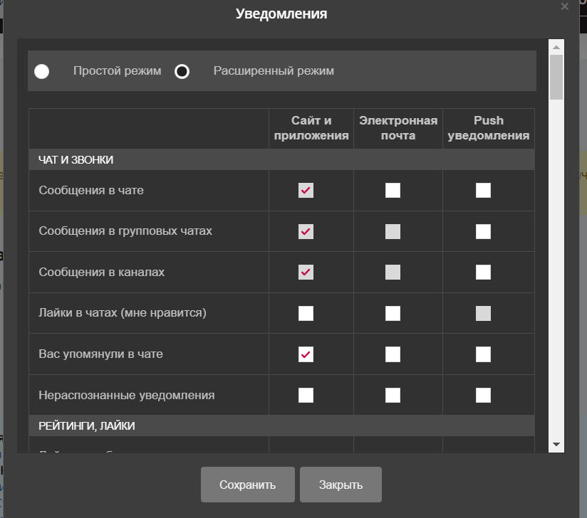587x518 pixels.
Task: Enable push notifications for Сообщения в каналах
Action: [483, 272]
